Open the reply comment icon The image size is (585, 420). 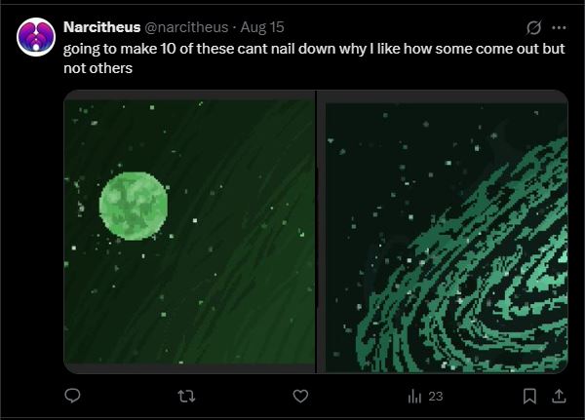[x=72, y=396]
